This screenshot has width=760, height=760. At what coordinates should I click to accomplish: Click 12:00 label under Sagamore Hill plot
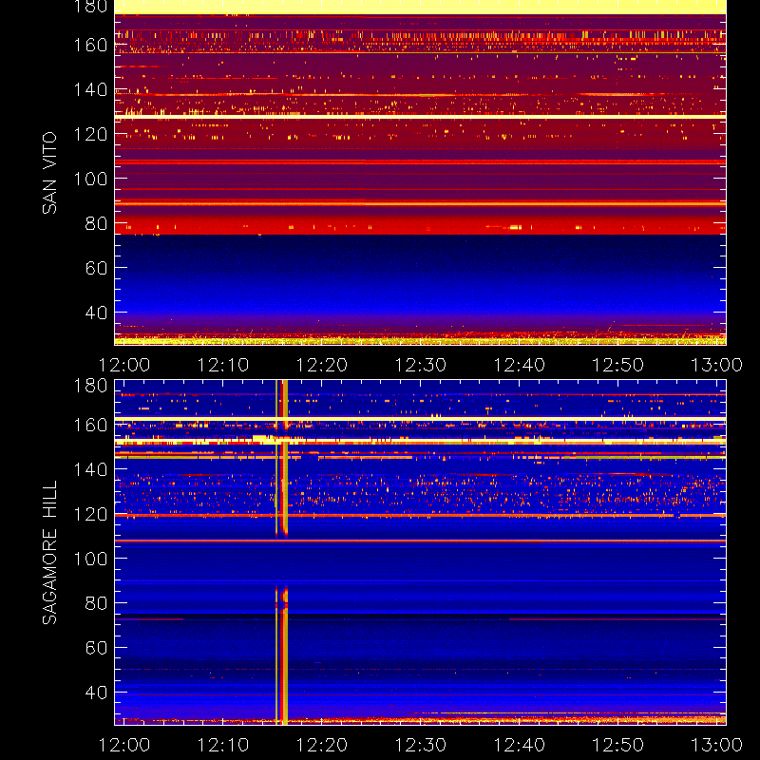(124, 745)
